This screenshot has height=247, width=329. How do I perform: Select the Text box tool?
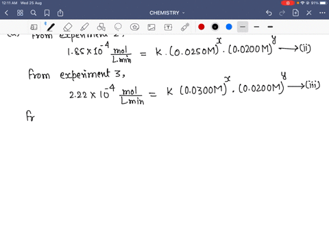tap(168, 27)
